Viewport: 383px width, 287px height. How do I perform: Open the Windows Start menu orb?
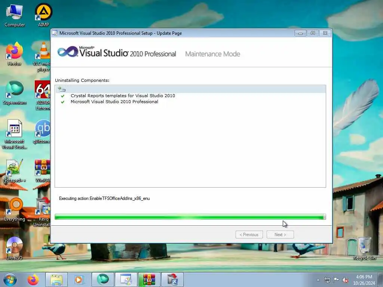coord(10,280)
